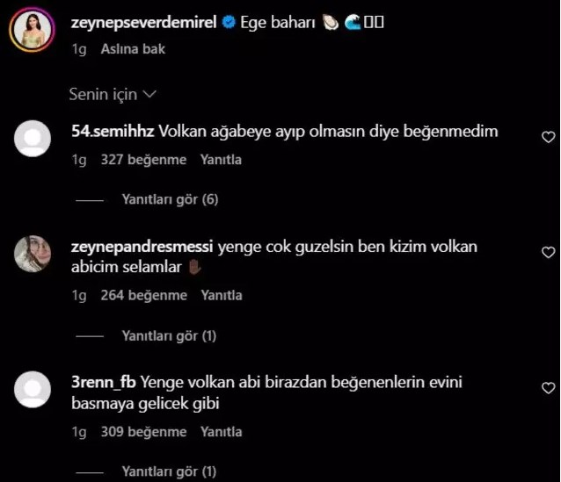The width and height of the screenshot is (561, 482).
Task: Expand 'Yanıtları gör (6)' replies
Action: (170, 199)
